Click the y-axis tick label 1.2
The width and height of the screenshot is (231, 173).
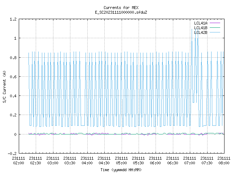13,19
